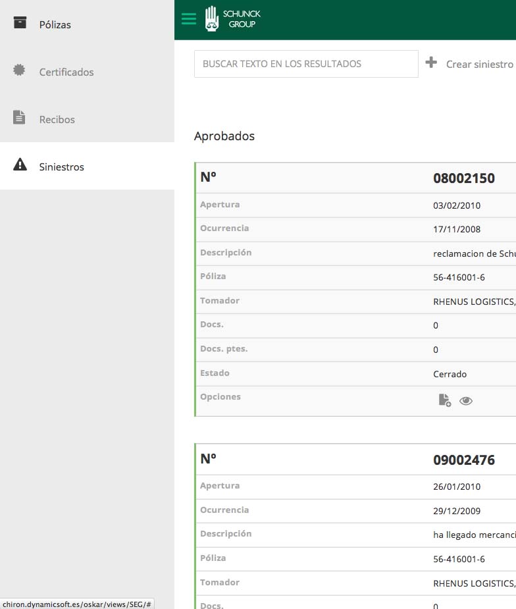Viewport: 516px width, 609px height.
Task: Click the Tomador value of claim 09002476
Action: point(474,583)
